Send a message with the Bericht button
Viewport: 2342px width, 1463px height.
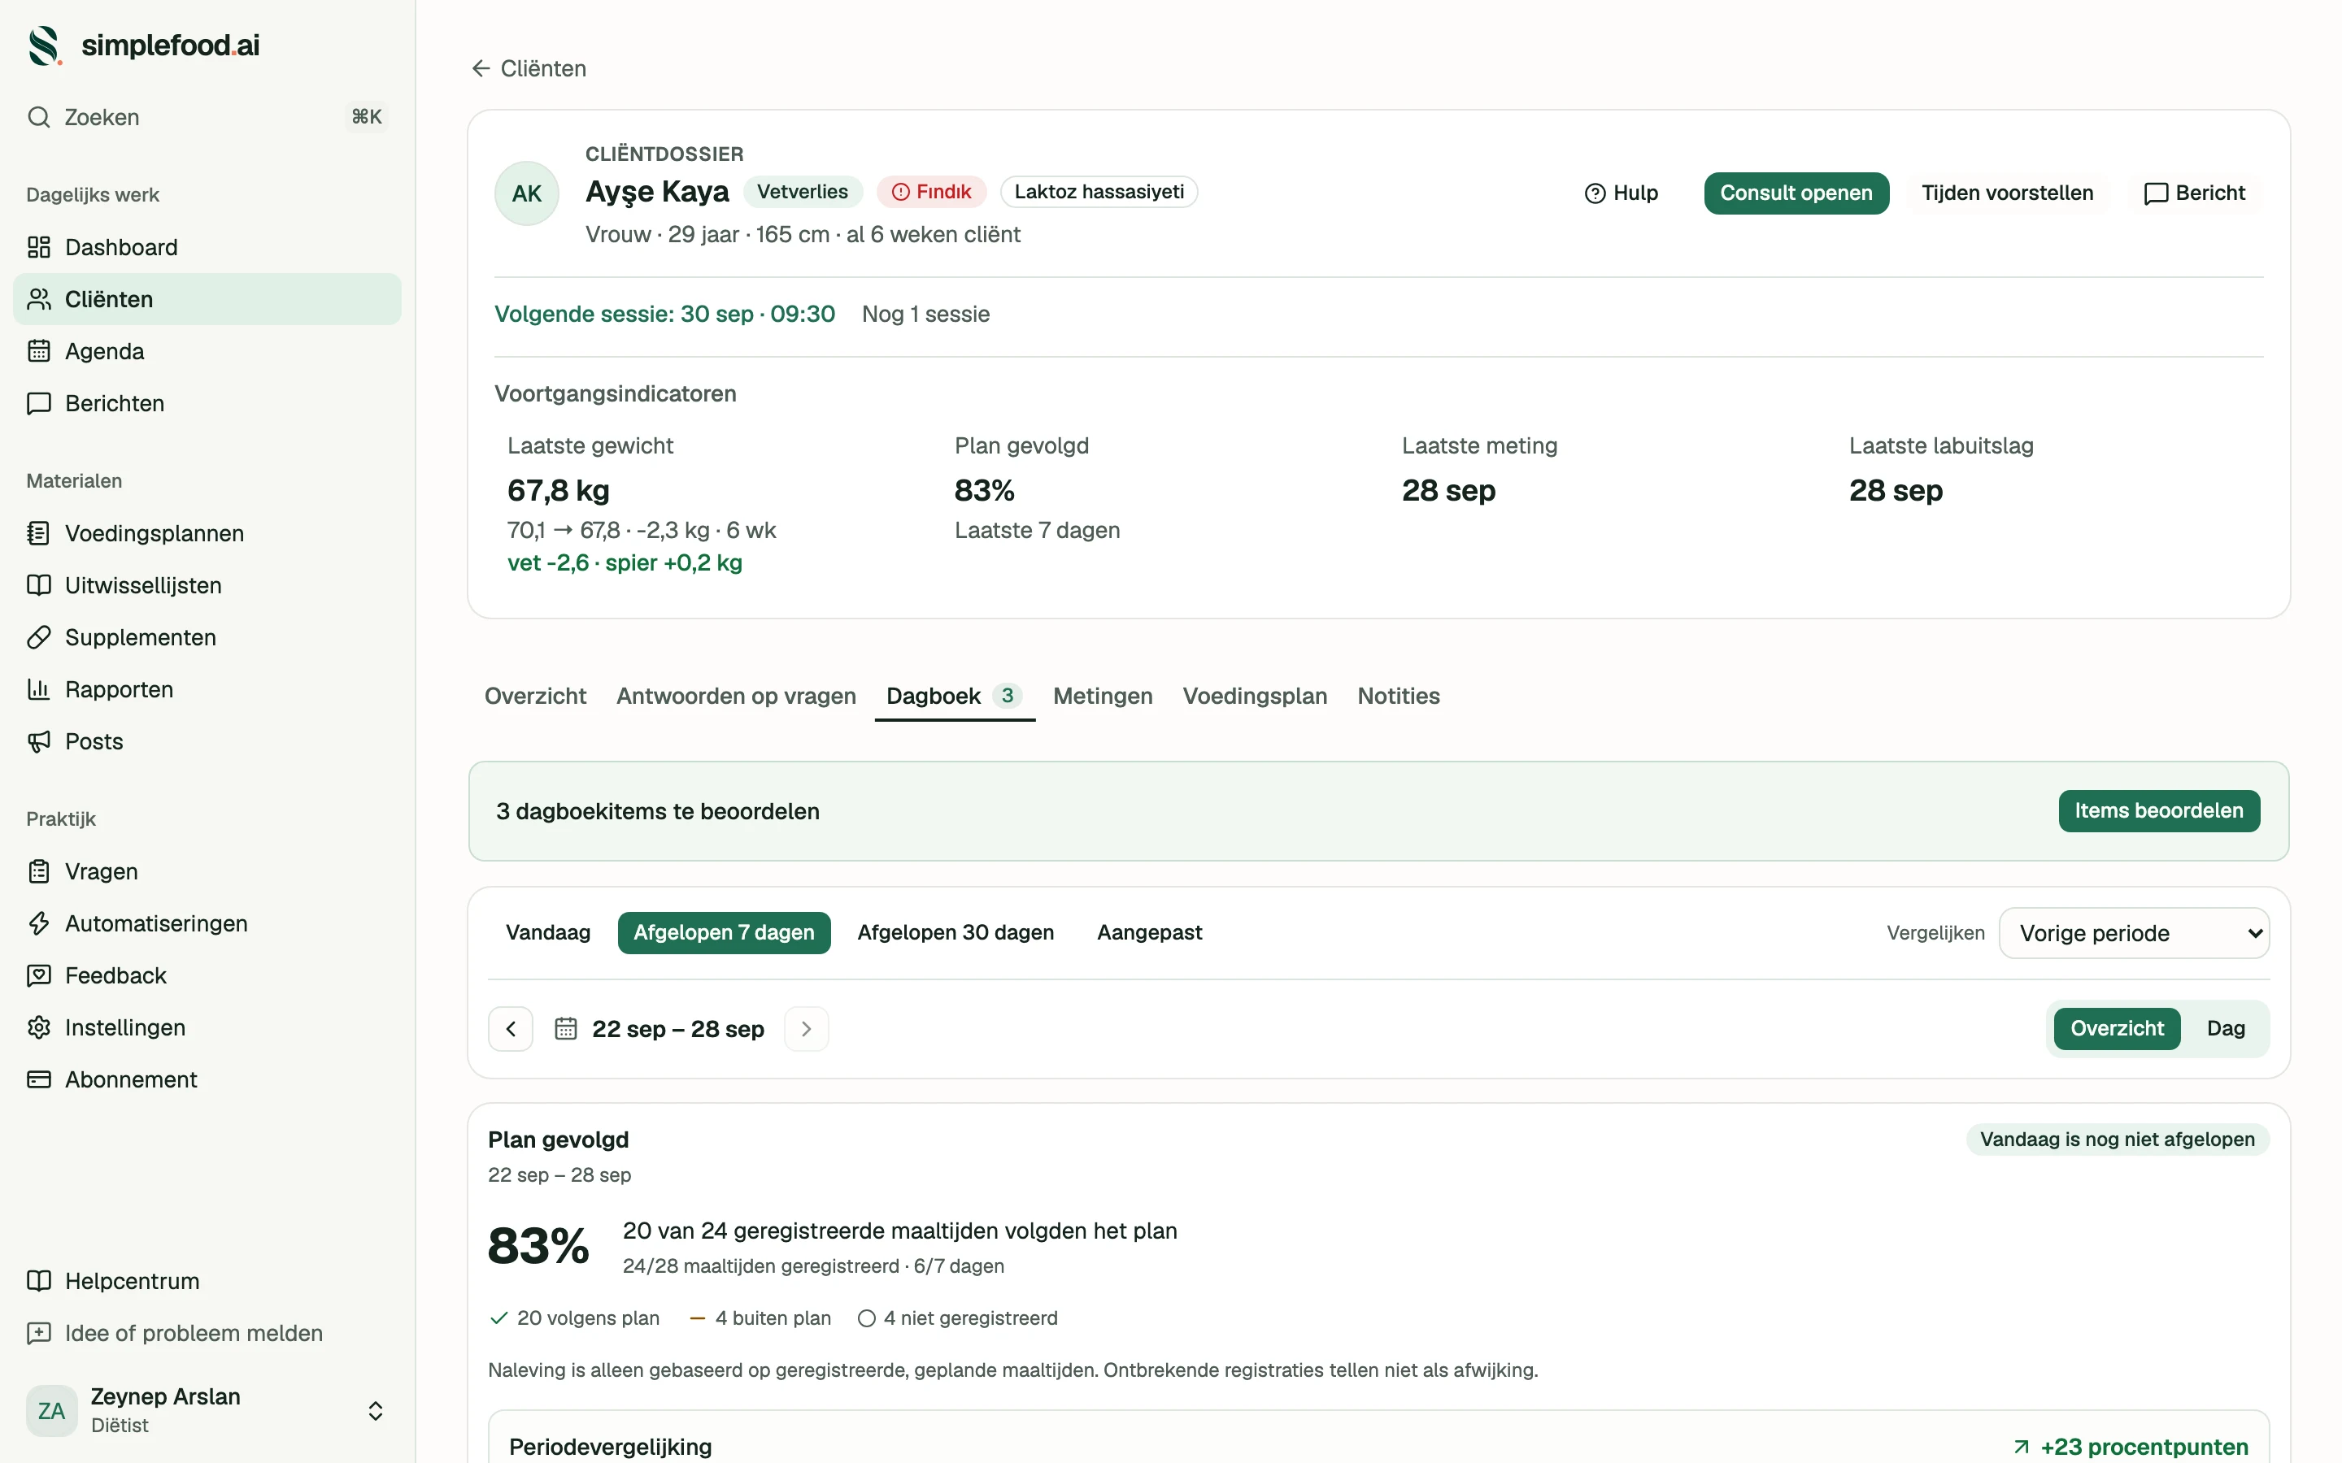2195,193
